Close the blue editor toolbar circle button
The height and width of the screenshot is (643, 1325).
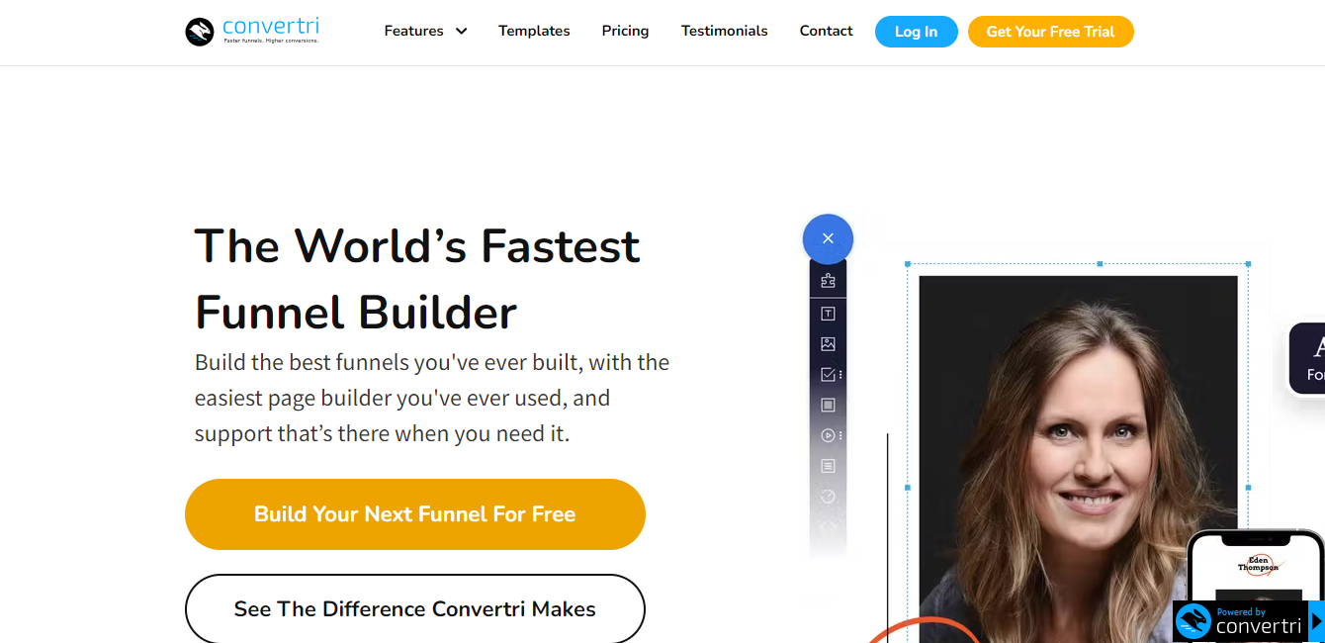(828, 238)
